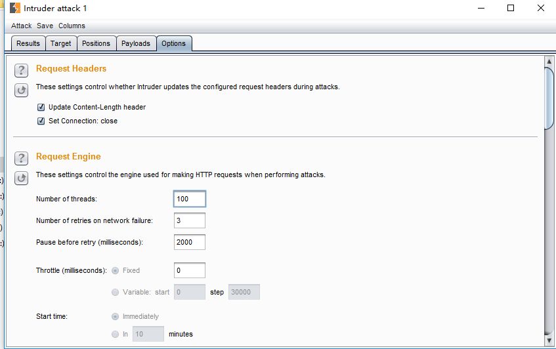Maximize the Intruder attack window

511,8
